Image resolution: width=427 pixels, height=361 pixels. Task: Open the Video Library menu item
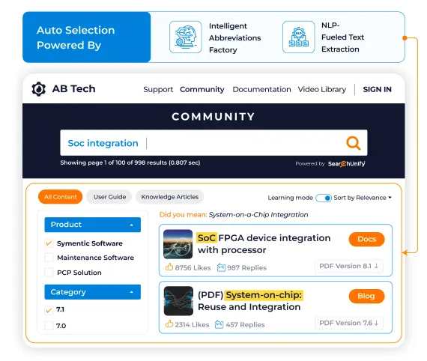click(322, 89)
